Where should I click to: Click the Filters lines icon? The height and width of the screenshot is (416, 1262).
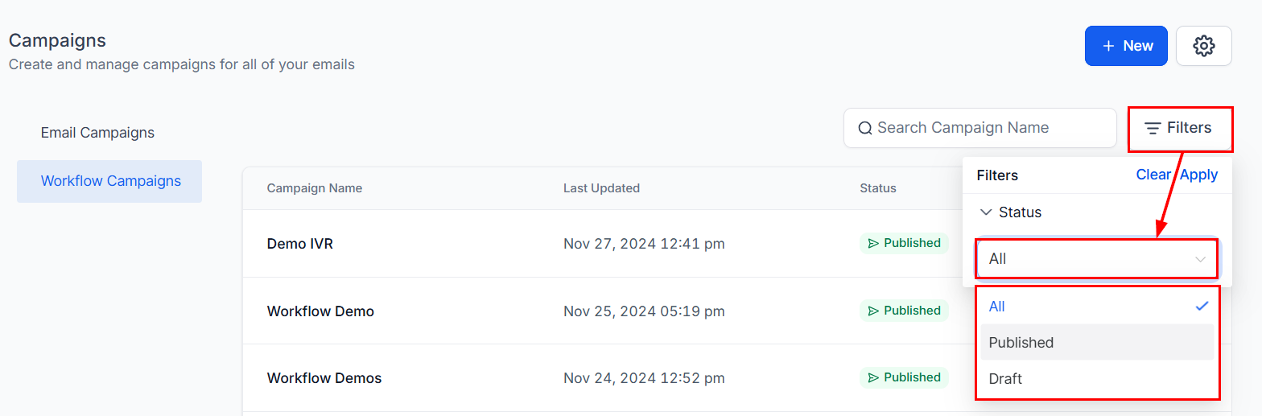coord(1153,128)
